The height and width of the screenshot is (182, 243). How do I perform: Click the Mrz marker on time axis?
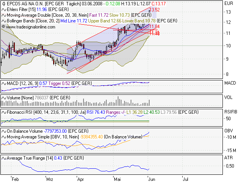pos(50,179)
